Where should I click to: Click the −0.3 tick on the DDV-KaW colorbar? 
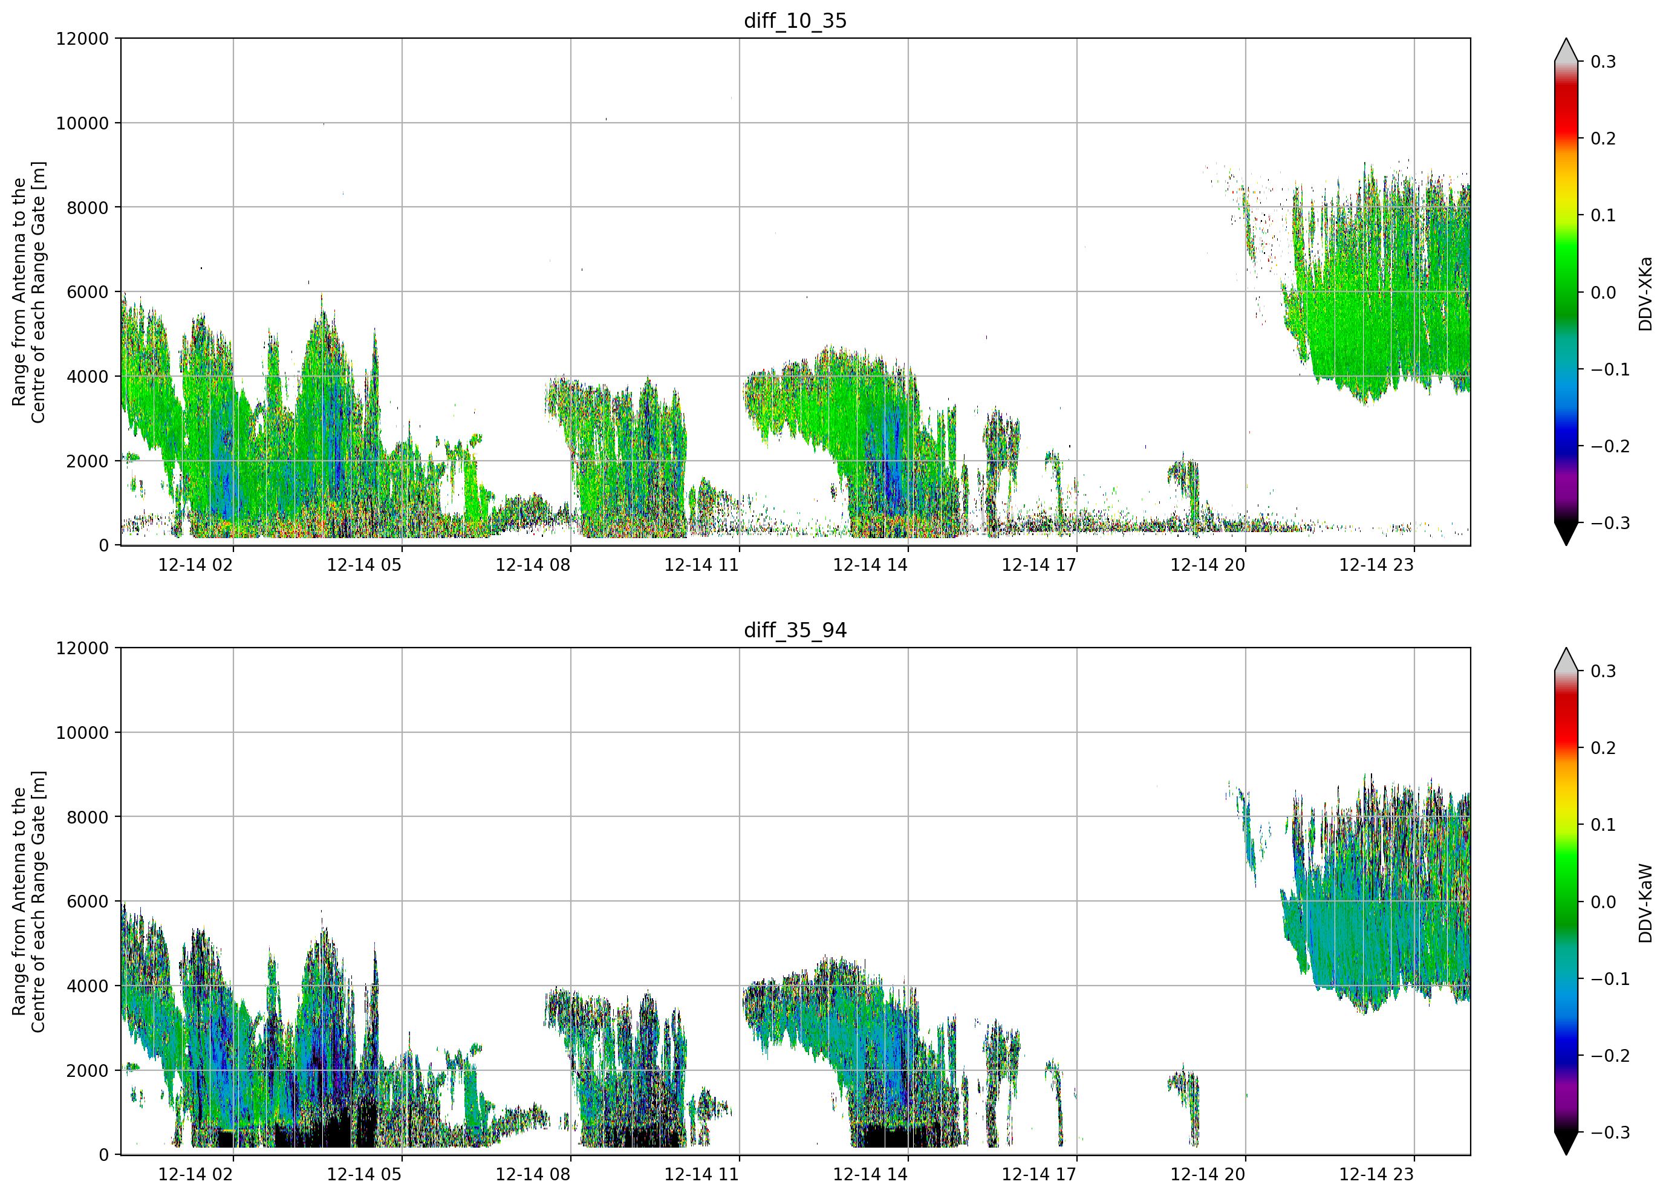(x=1610, y=1132)
